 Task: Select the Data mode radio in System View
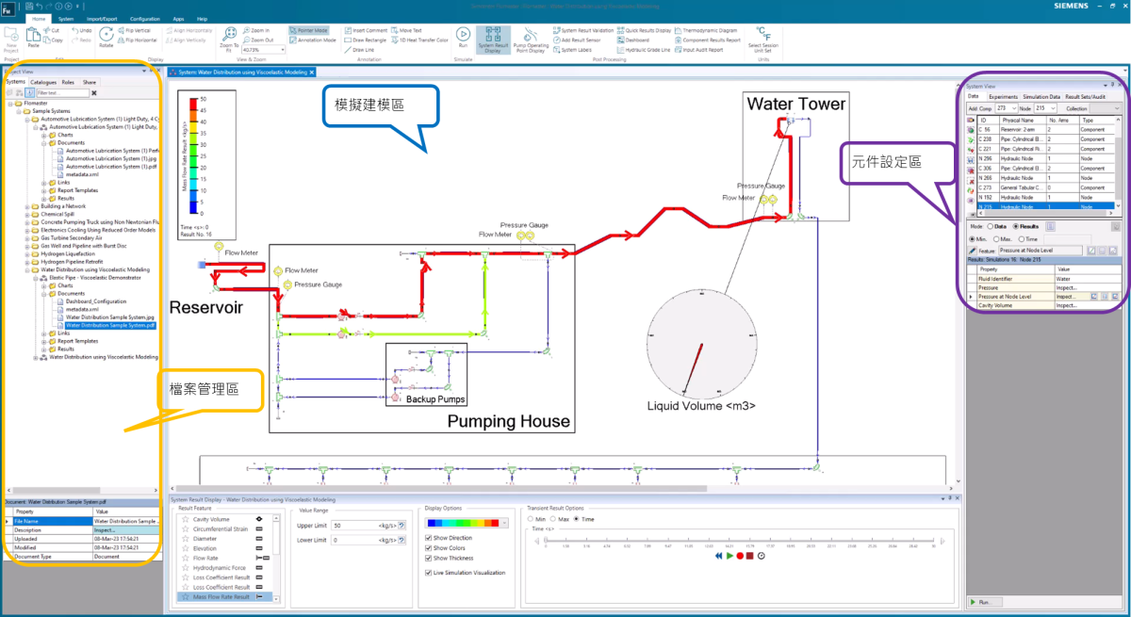pyautogui.click(x=990, y=227)
